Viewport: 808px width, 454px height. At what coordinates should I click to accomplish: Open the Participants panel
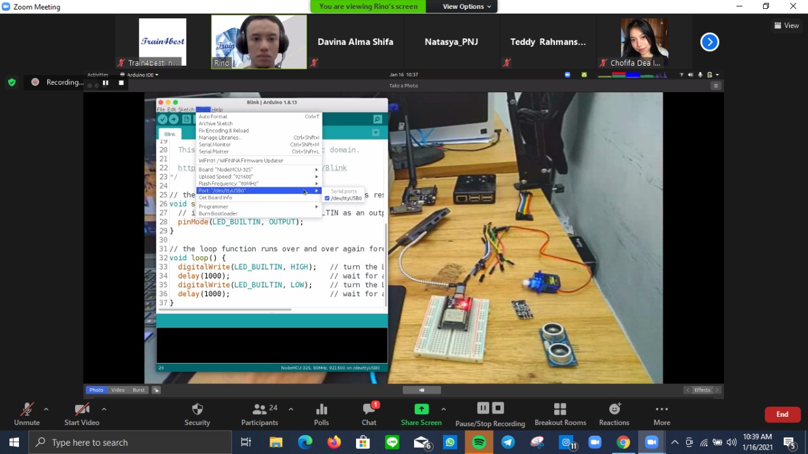259,410
